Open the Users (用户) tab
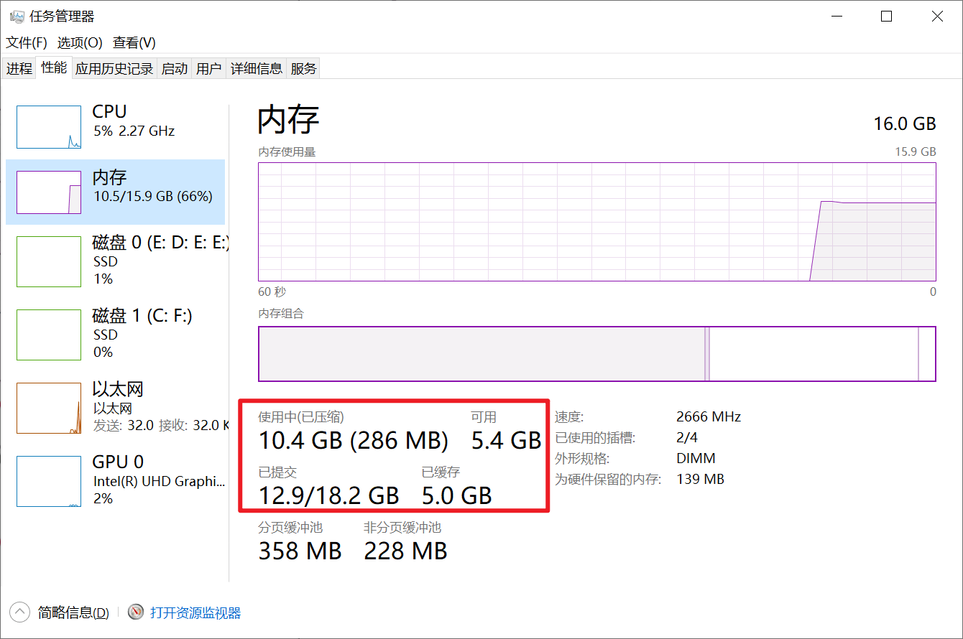The width and height of the screenshot is (963, 639). pos(208,68)
